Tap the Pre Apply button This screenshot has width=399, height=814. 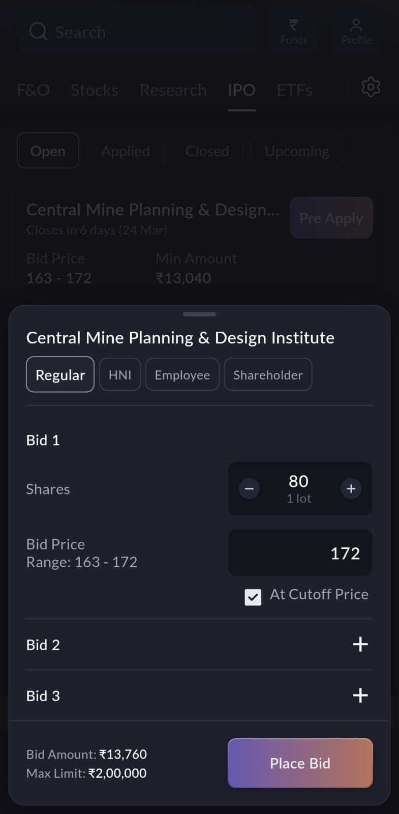coord(331,218)
